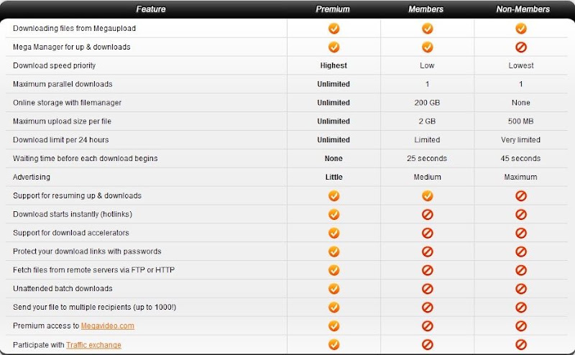
Task: Click Non-Members blocked icon for Participate with Traffic exchange
Action: point(520,344)
